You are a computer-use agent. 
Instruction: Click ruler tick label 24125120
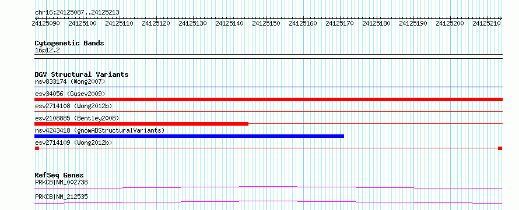[x=156, y=23]
